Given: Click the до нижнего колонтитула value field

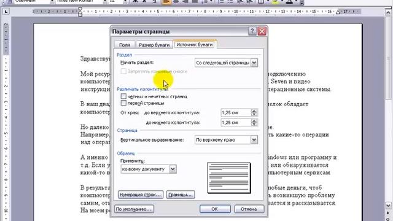Looking at the screenshot, I should point(236,123).
